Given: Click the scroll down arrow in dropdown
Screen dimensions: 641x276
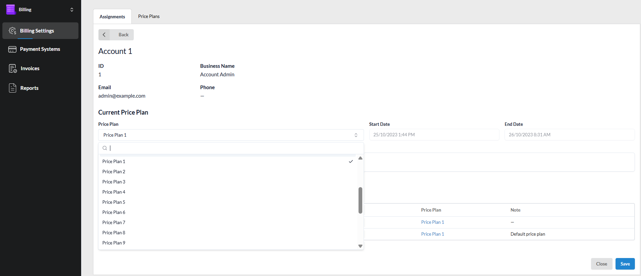Looking at the screenshot, I should (360, 246).
